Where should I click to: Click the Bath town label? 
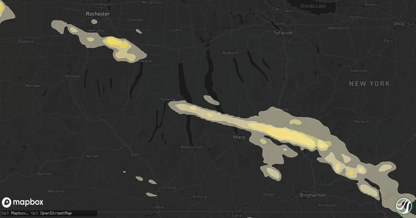136,154
